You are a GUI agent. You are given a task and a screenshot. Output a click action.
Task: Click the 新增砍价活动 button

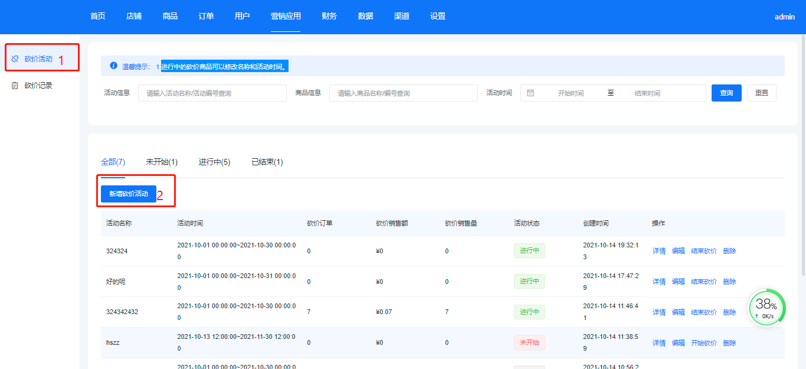tap(129, 194)
